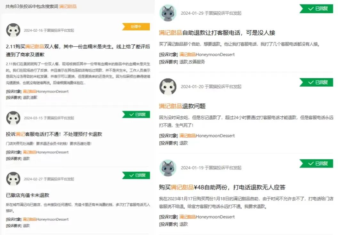Click the orange 处理中 status badge

[x=136, y=27]
